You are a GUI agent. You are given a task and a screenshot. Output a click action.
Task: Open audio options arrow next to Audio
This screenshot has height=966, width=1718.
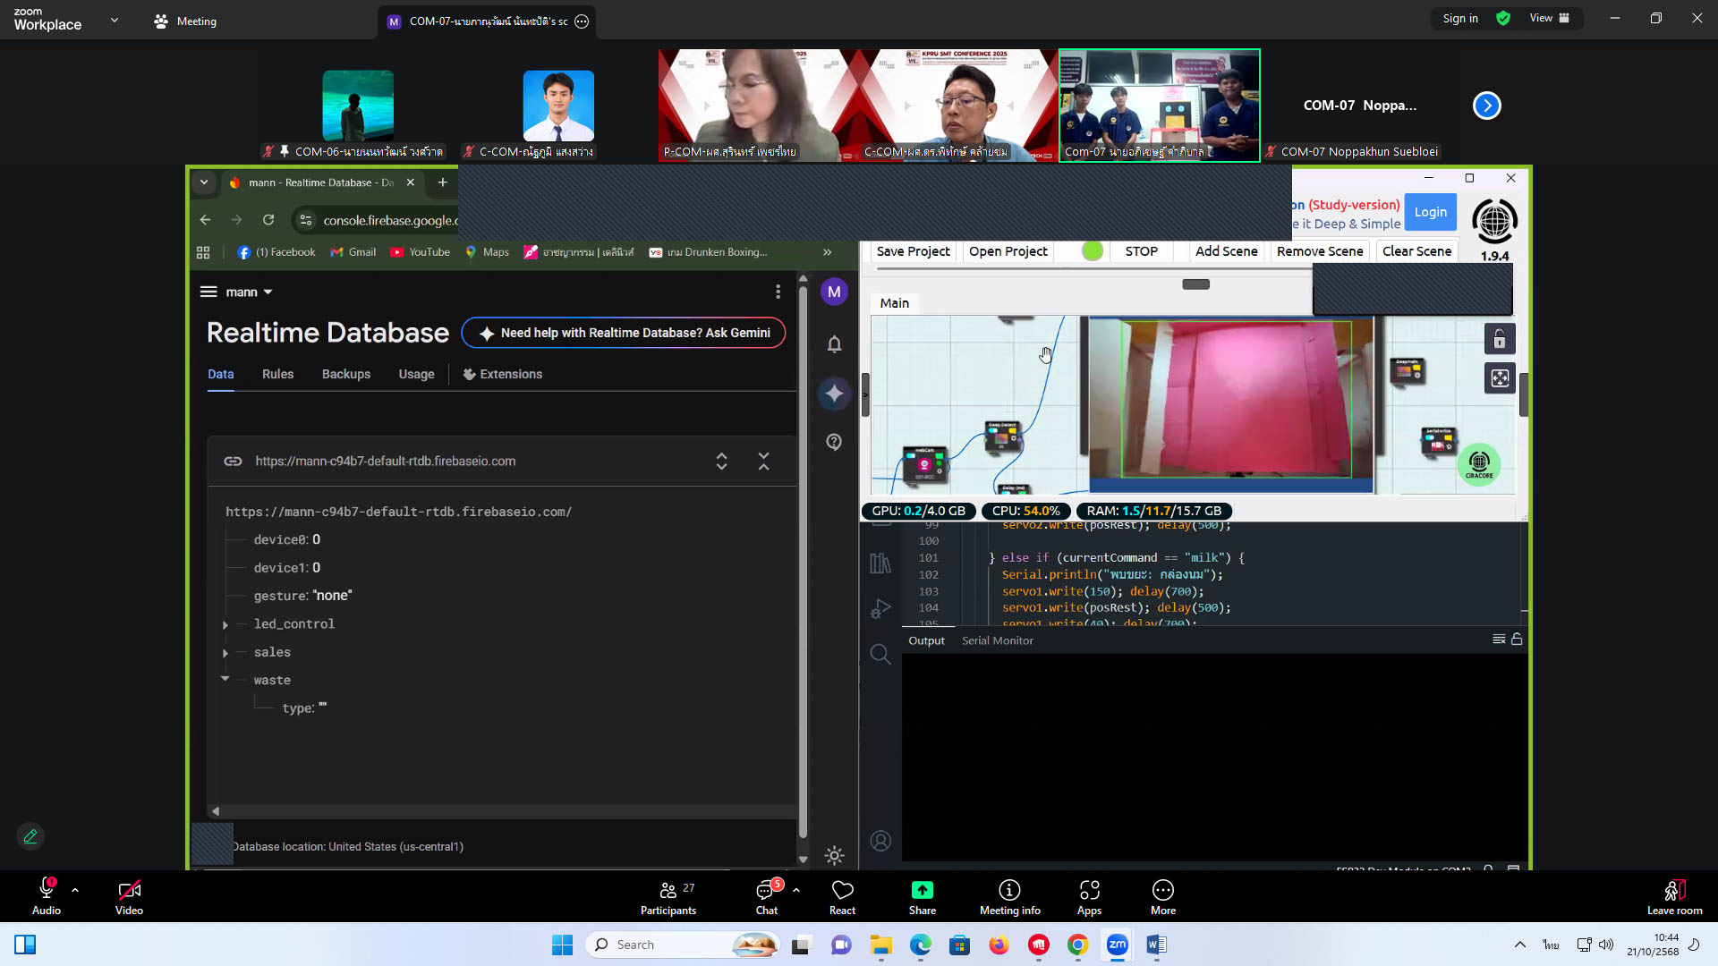point(75,890)
